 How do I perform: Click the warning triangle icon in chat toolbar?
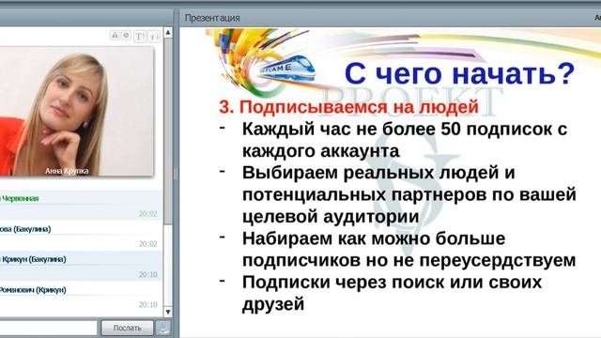point(115,36)
